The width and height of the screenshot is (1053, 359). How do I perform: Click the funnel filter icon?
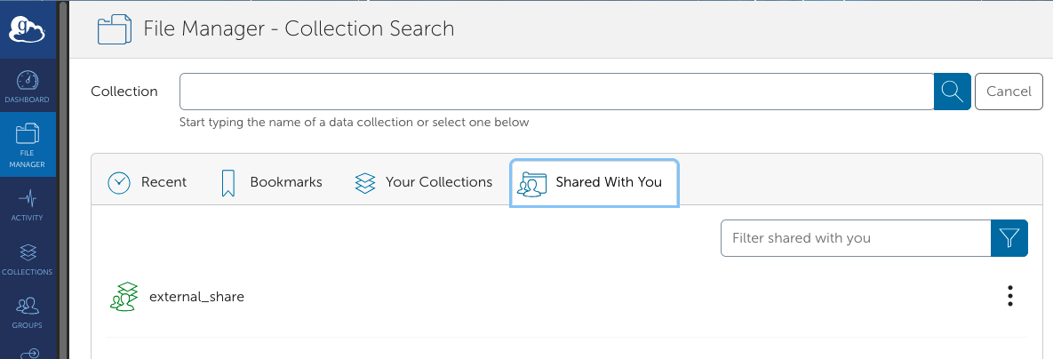pos(1009,237)
